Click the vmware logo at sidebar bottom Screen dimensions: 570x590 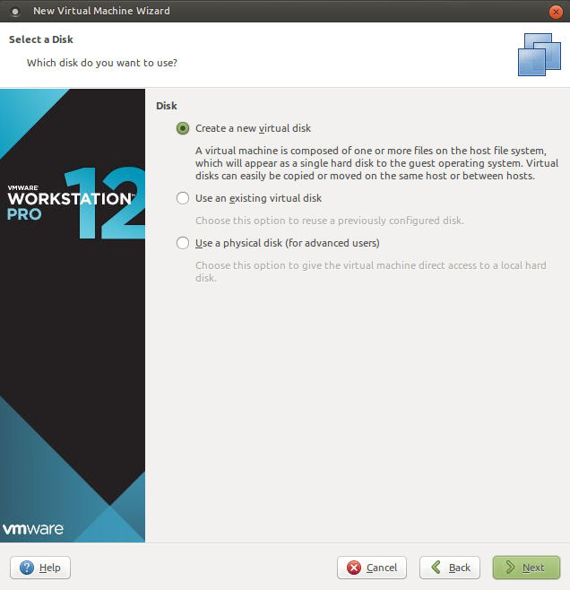point(33,529)
